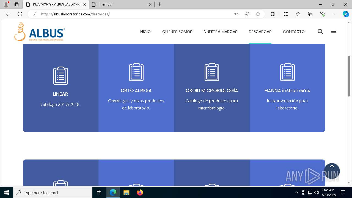Image resolution: width=352 pixels, height=198 pixels.
Task: Click the LINEAR clipboard icon
Action: point(61,76)
